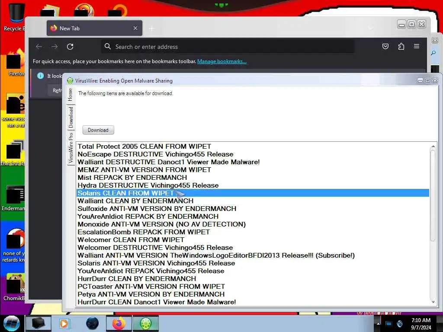Select HurrDurr CLEAN BY ENDERMANCH
The width and height of the screenshot is (443, 332).
[x=253, y=279]
